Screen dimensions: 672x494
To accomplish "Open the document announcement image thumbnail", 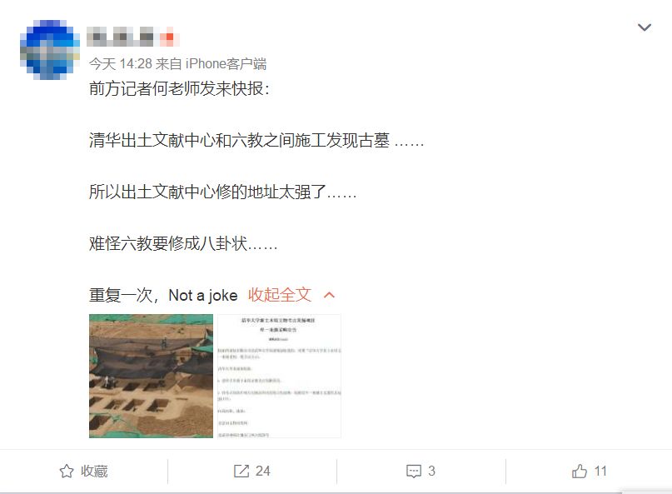I will click(280, 376).
